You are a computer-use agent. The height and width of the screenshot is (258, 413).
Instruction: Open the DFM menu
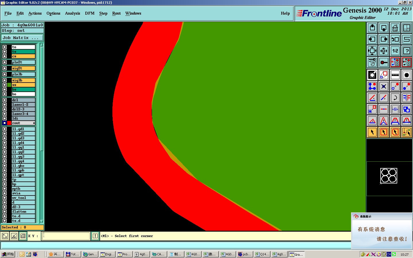(x=90, y=13)
